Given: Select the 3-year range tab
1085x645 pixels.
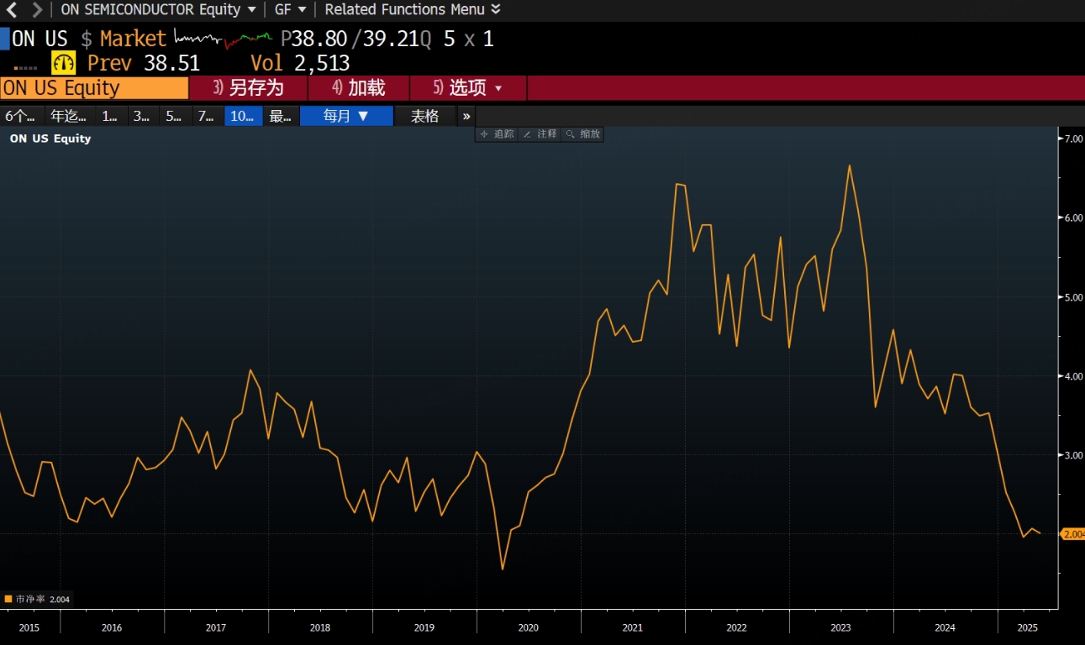Looking at the screenshot, I should pyautogui.click(x=143, y=116).
